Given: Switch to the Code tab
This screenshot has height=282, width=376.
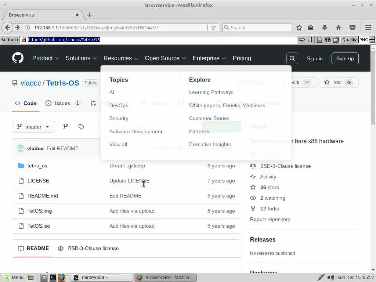Looking at the screenshot, I should point(26,103).
